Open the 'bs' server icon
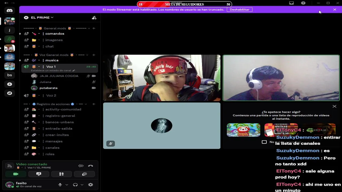The width and height of the screenshot is (342, 192). click(10, 75)
